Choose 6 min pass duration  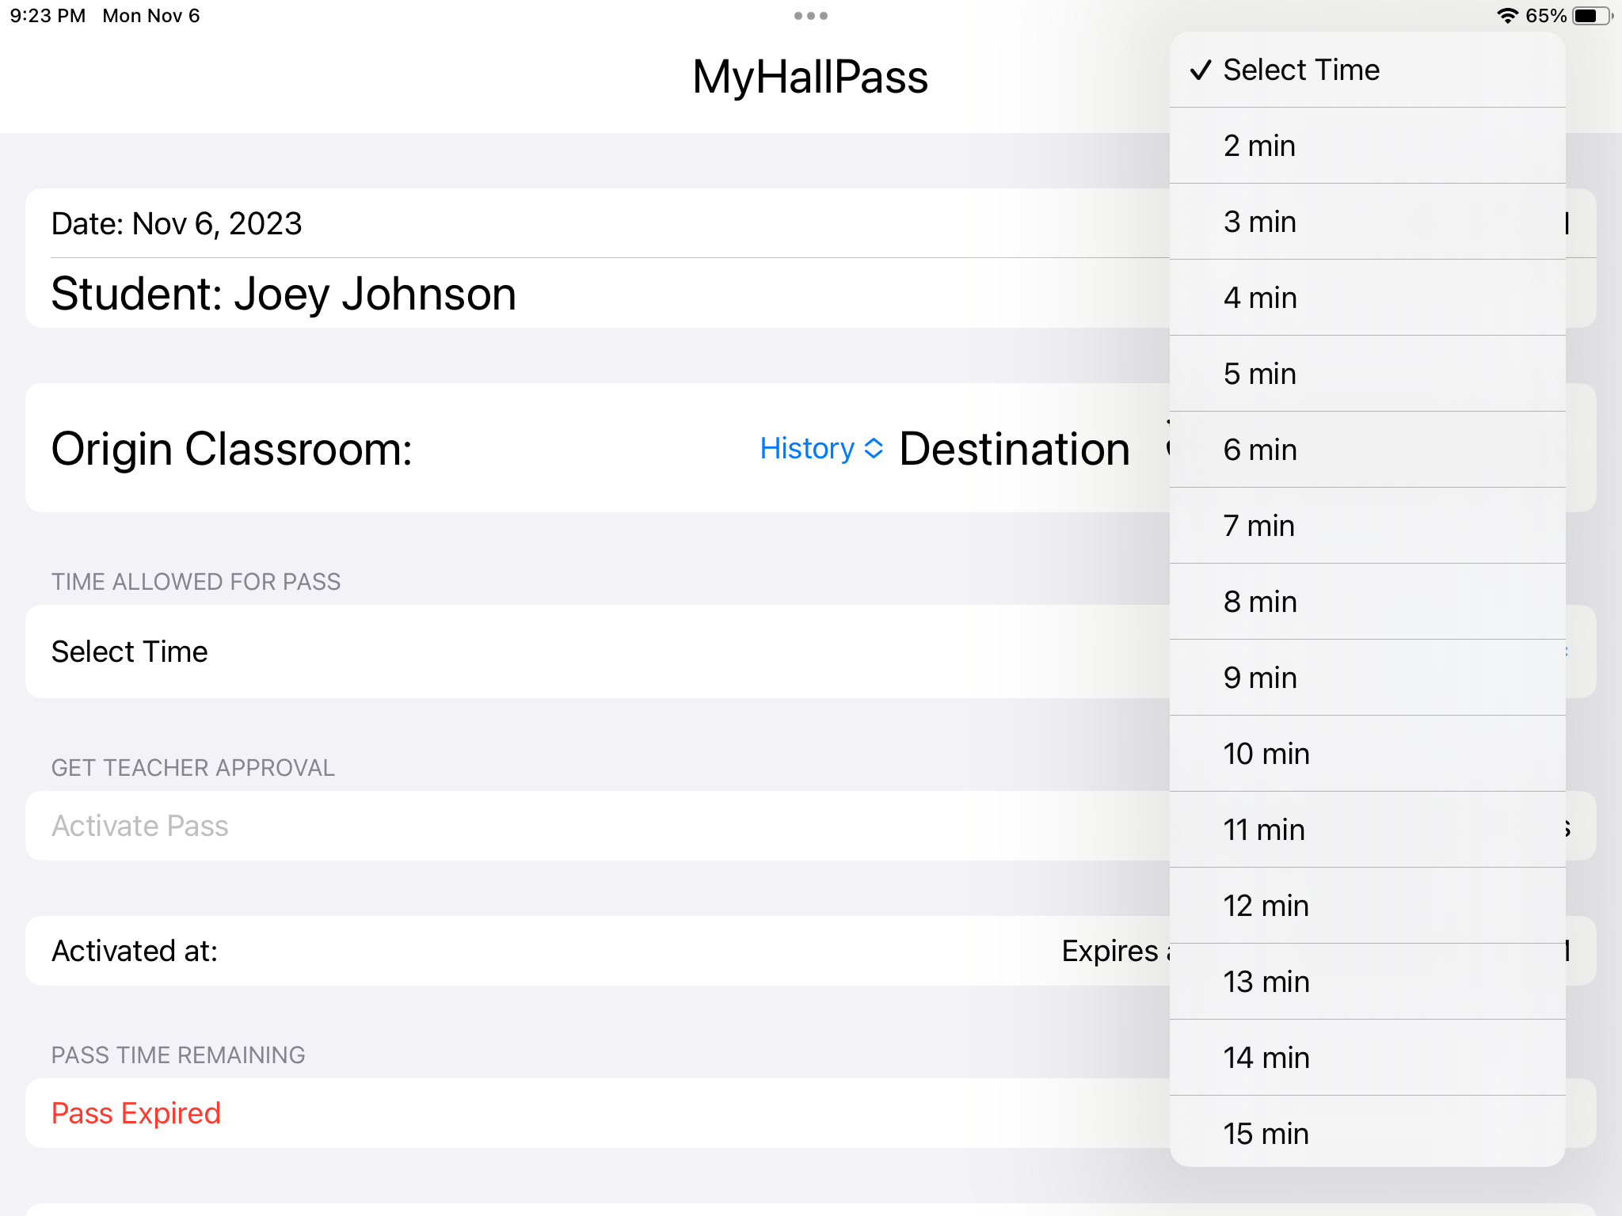pos(1367,450)
